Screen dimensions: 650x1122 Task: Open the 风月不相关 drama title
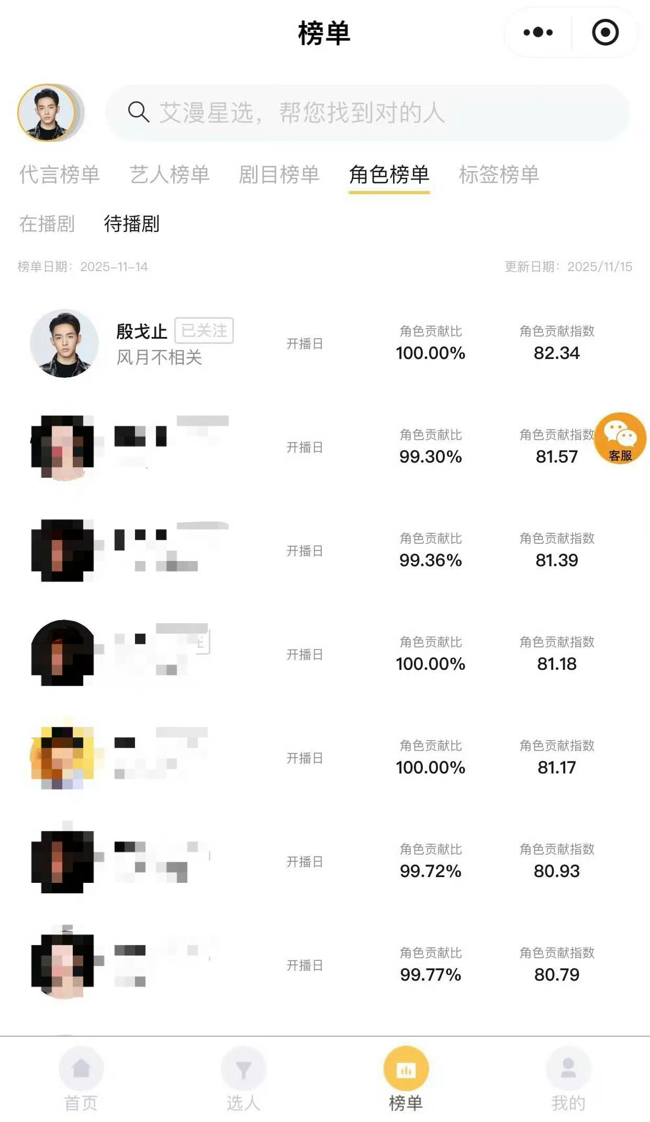pos(159,357)
